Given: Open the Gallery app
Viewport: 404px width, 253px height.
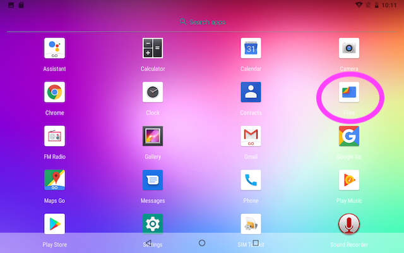Looking at the screenshot, I should pos(153,136).
